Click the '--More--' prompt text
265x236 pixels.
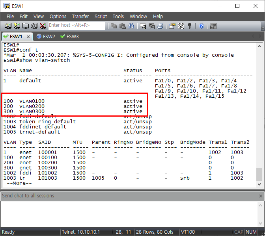click(19, 183)
